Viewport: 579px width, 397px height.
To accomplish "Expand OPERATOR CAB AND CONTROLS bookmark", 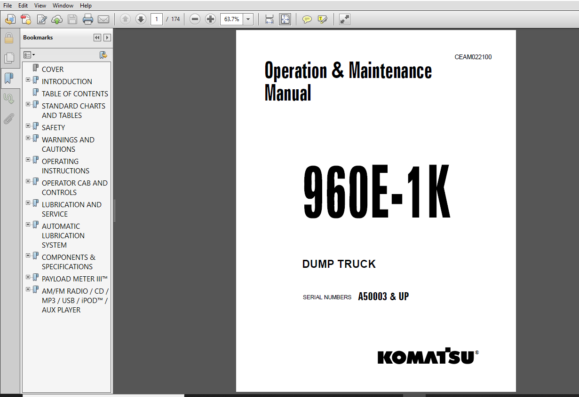I will (28, 181).
